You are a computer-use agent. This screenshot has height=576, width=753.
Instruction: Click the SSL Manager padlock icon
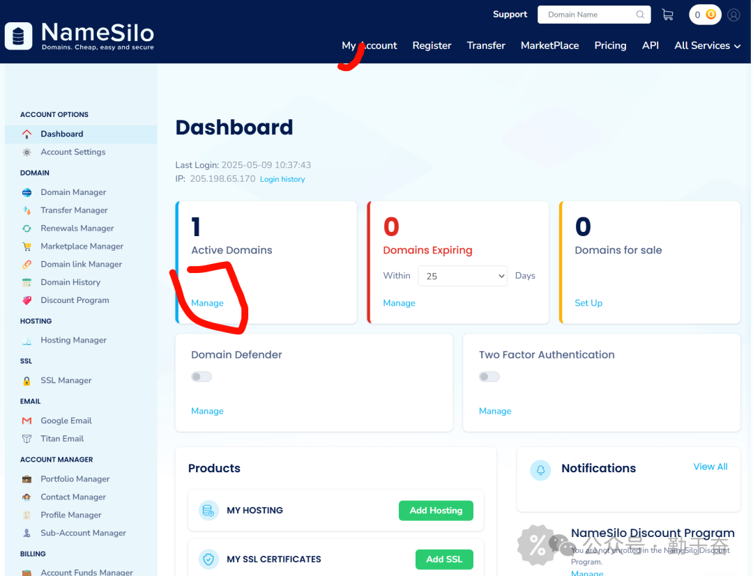point(26,381)
